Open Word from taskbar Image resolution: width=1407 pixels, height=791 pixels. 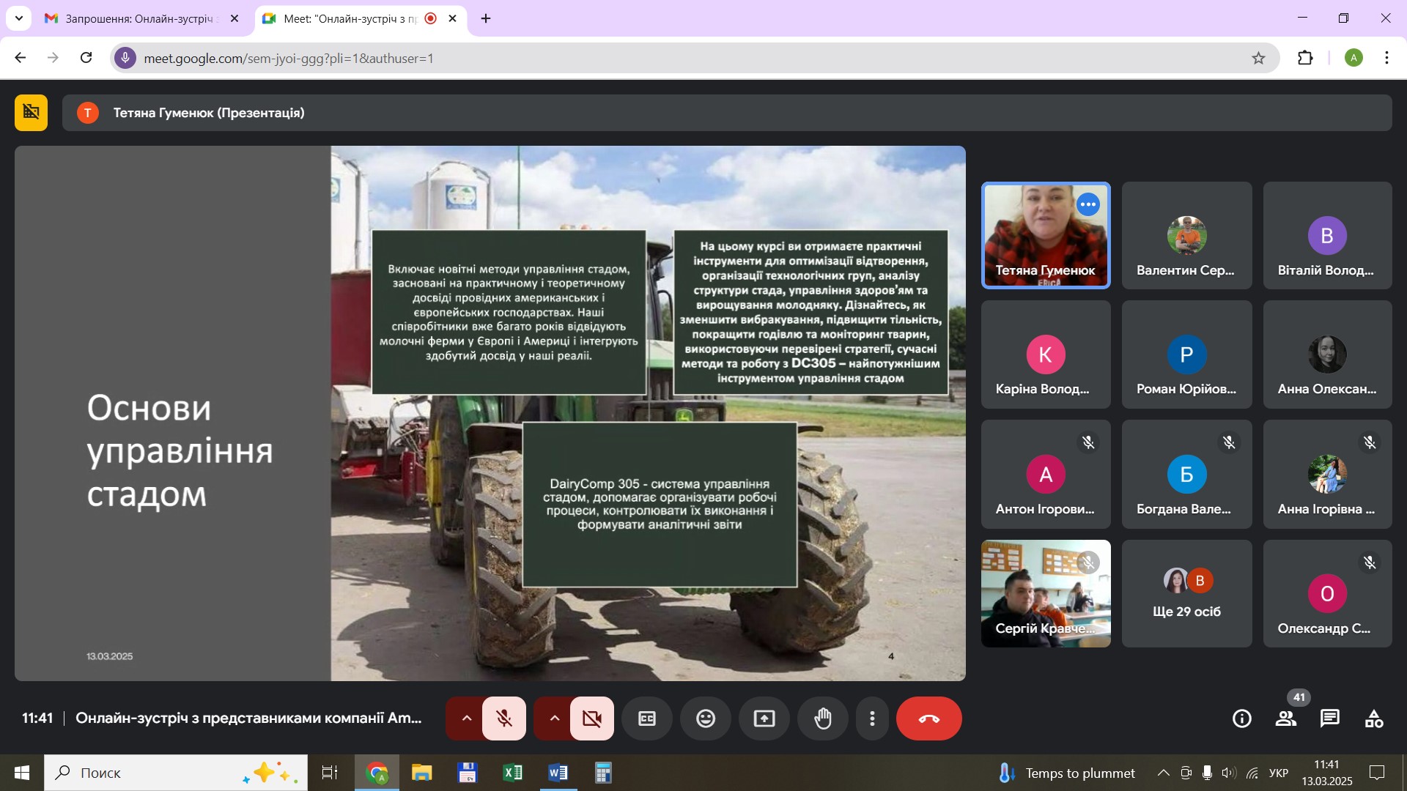click(x=558, y=773)
